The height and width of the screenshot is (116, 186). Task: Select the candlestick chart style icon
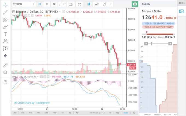pos(88,4)
